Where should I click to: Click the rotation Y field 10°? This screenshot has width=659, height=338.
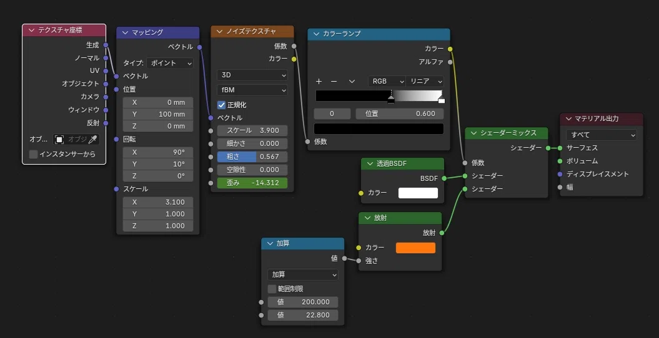pyautogui.click(x=158, y=164)
